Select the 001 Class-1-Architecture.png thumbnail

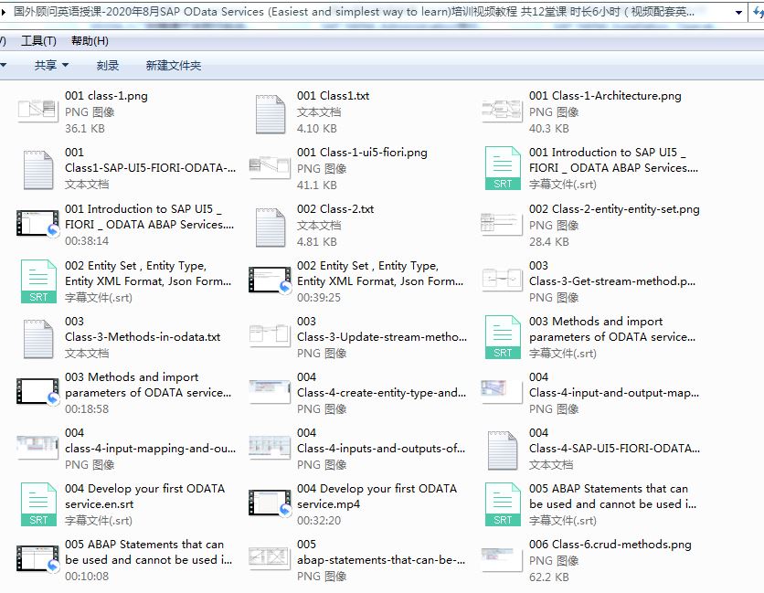click(502, 110)
